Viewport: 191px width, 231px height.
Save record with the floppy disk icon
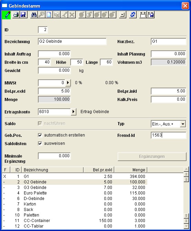(x=23, y=15)
